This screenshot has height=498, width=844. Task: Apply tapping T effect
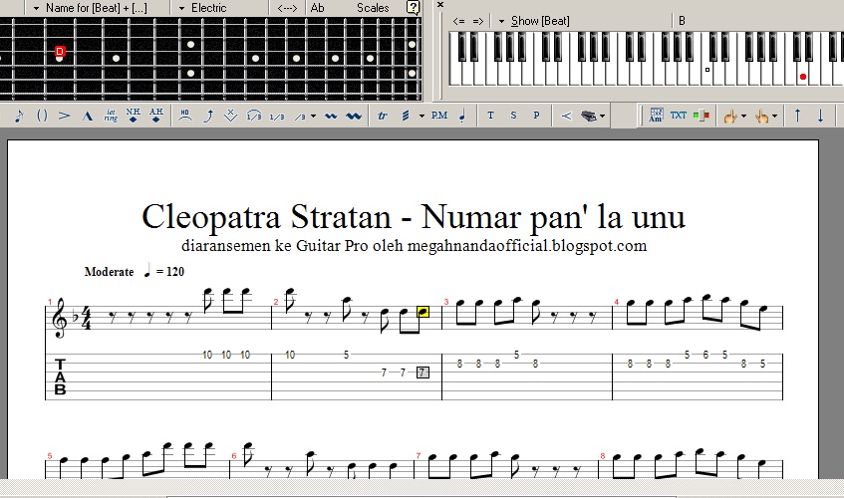pyautogui.click(x=490, y=116)
